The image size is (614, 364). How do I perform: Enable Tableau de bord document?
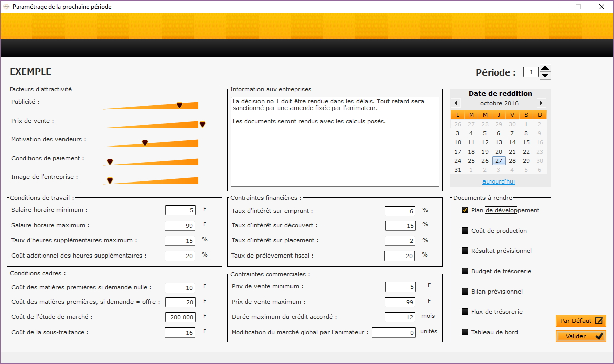tap(465, 332)
